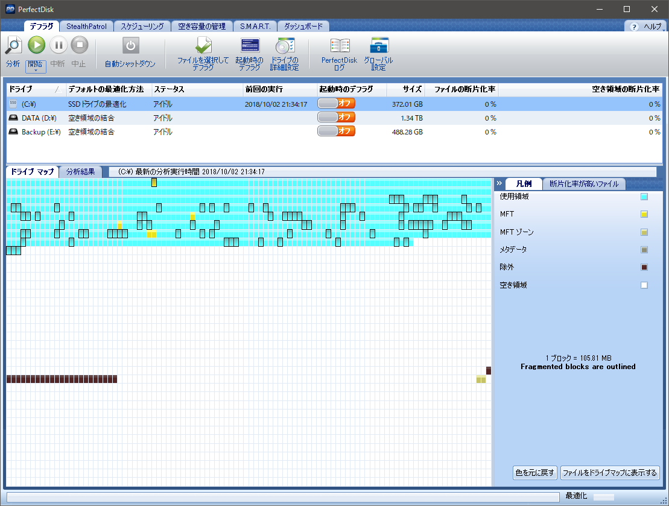
Task: Click the 使用領域 cyan color swatch
Action: [644, 197]
